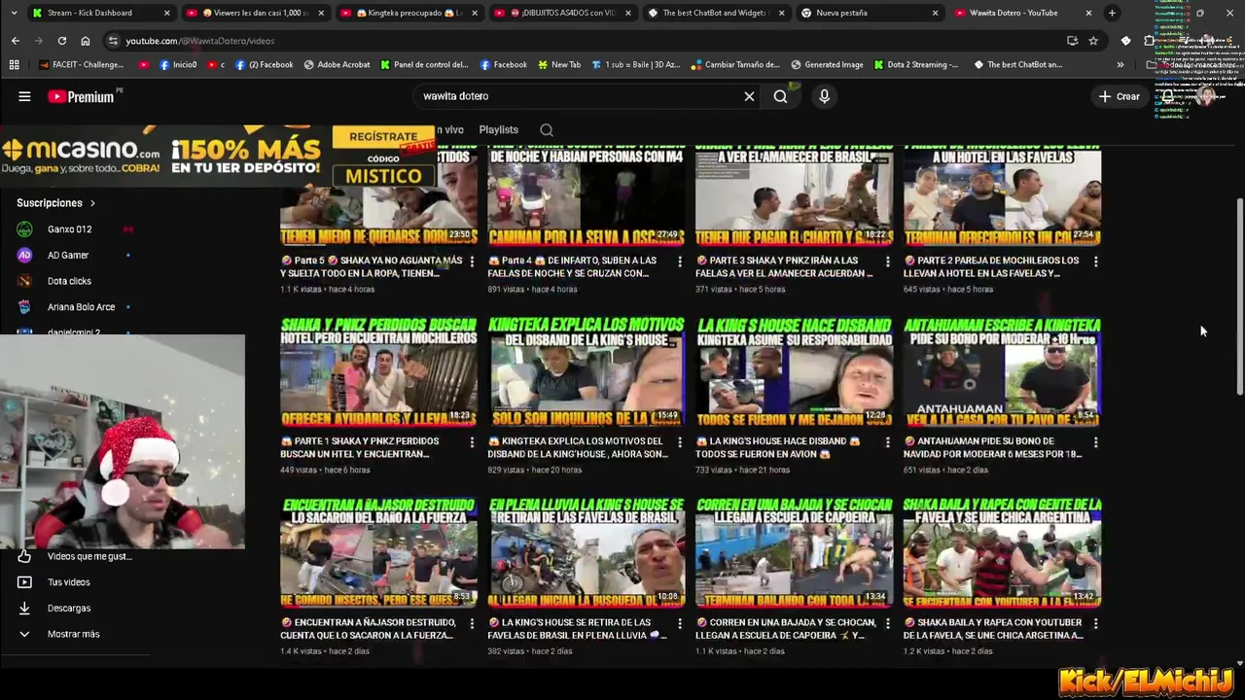The width and height of the screenshot is (1245, 700).
Task: Play thumbnail Kingteka explica los motivos
Action: pos(587,371)
